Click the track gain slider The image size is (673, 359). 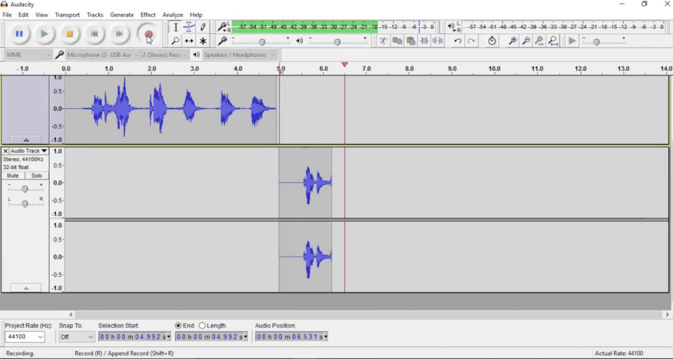click(25, 188)
